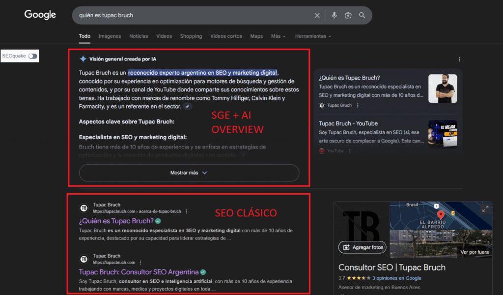Switch to the Imágenes tab
The image size is (503, 295).
coord(110,36)
